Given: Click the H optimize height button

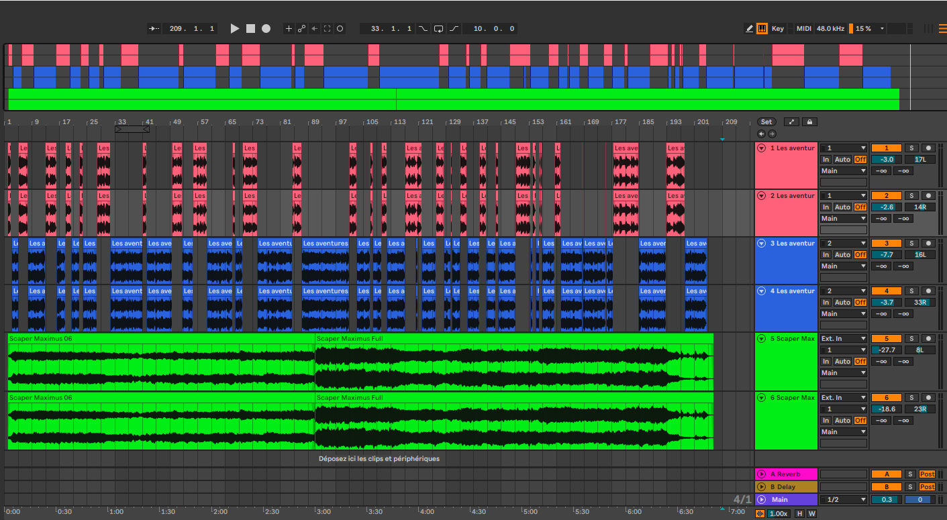Looking at the screenshot, I should click(x=799, y=514).
